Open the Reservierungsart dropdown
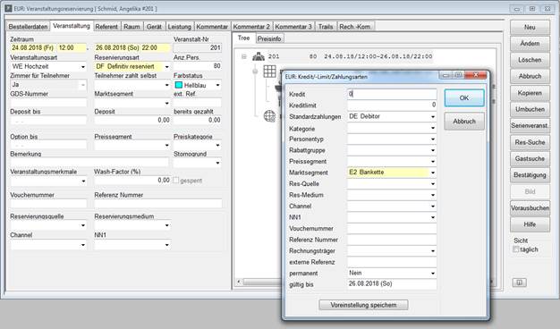This screenshot has width=560, height=329. pyautogui.click(x=166, y=67)
